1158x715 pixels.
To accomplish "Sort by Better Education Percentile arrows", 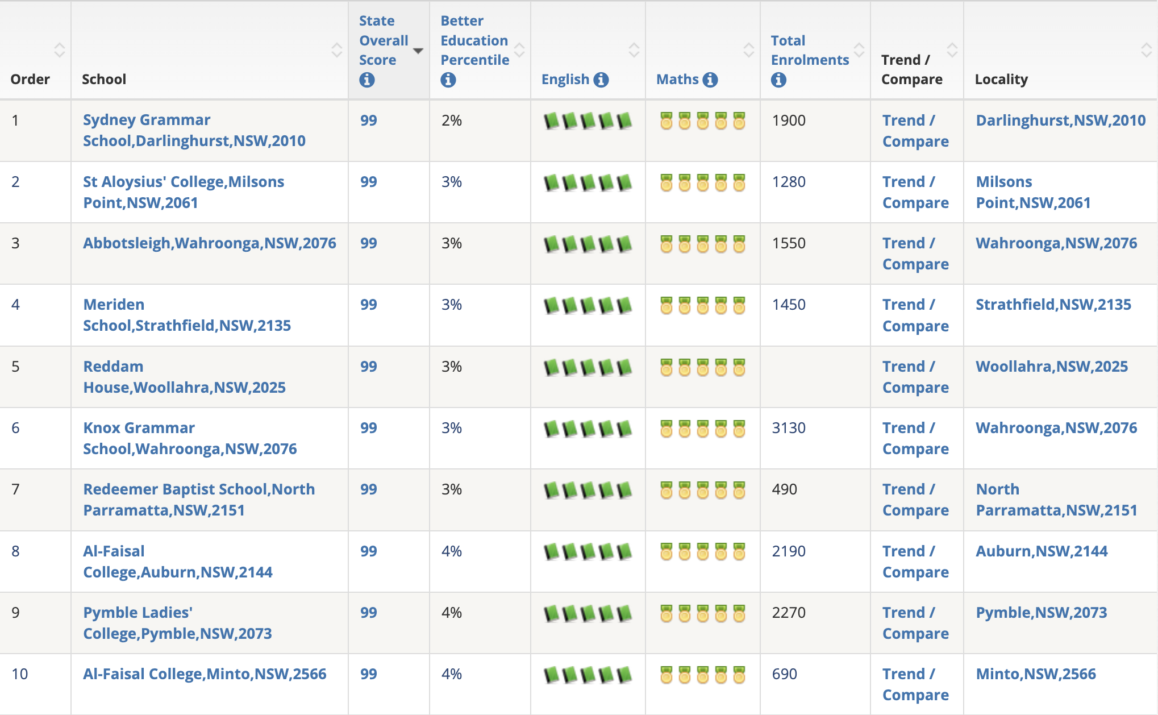I will 519,50.
